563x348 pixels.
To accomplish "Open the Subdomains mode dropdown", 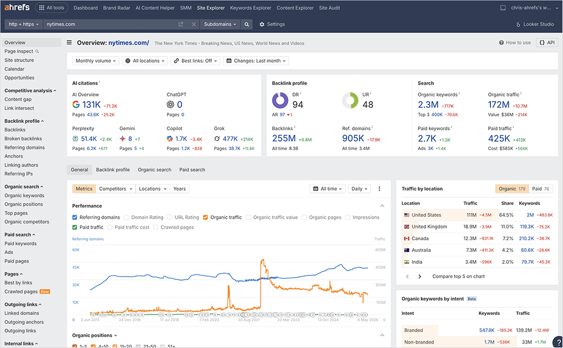I will tap(220, 24).
